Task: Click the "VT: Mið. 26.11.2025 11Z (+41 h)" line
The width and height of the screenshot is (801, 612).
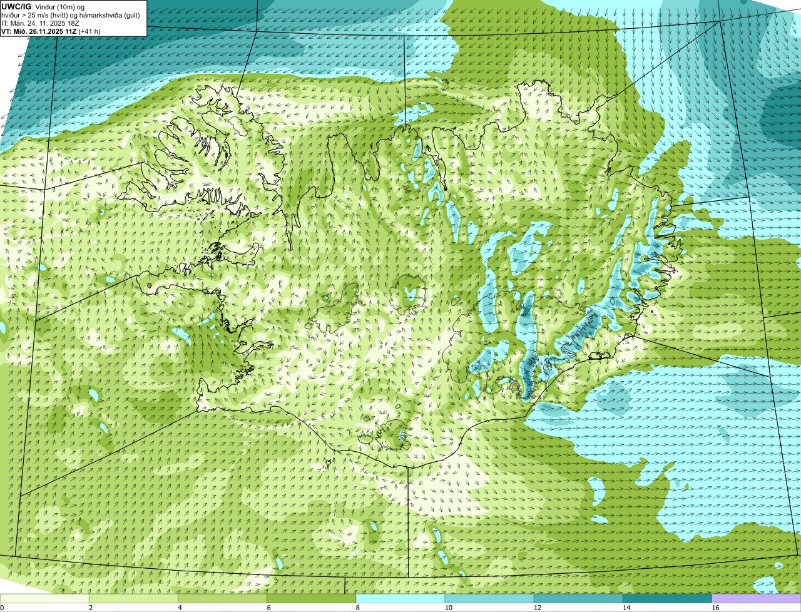Action: point(51,31)
